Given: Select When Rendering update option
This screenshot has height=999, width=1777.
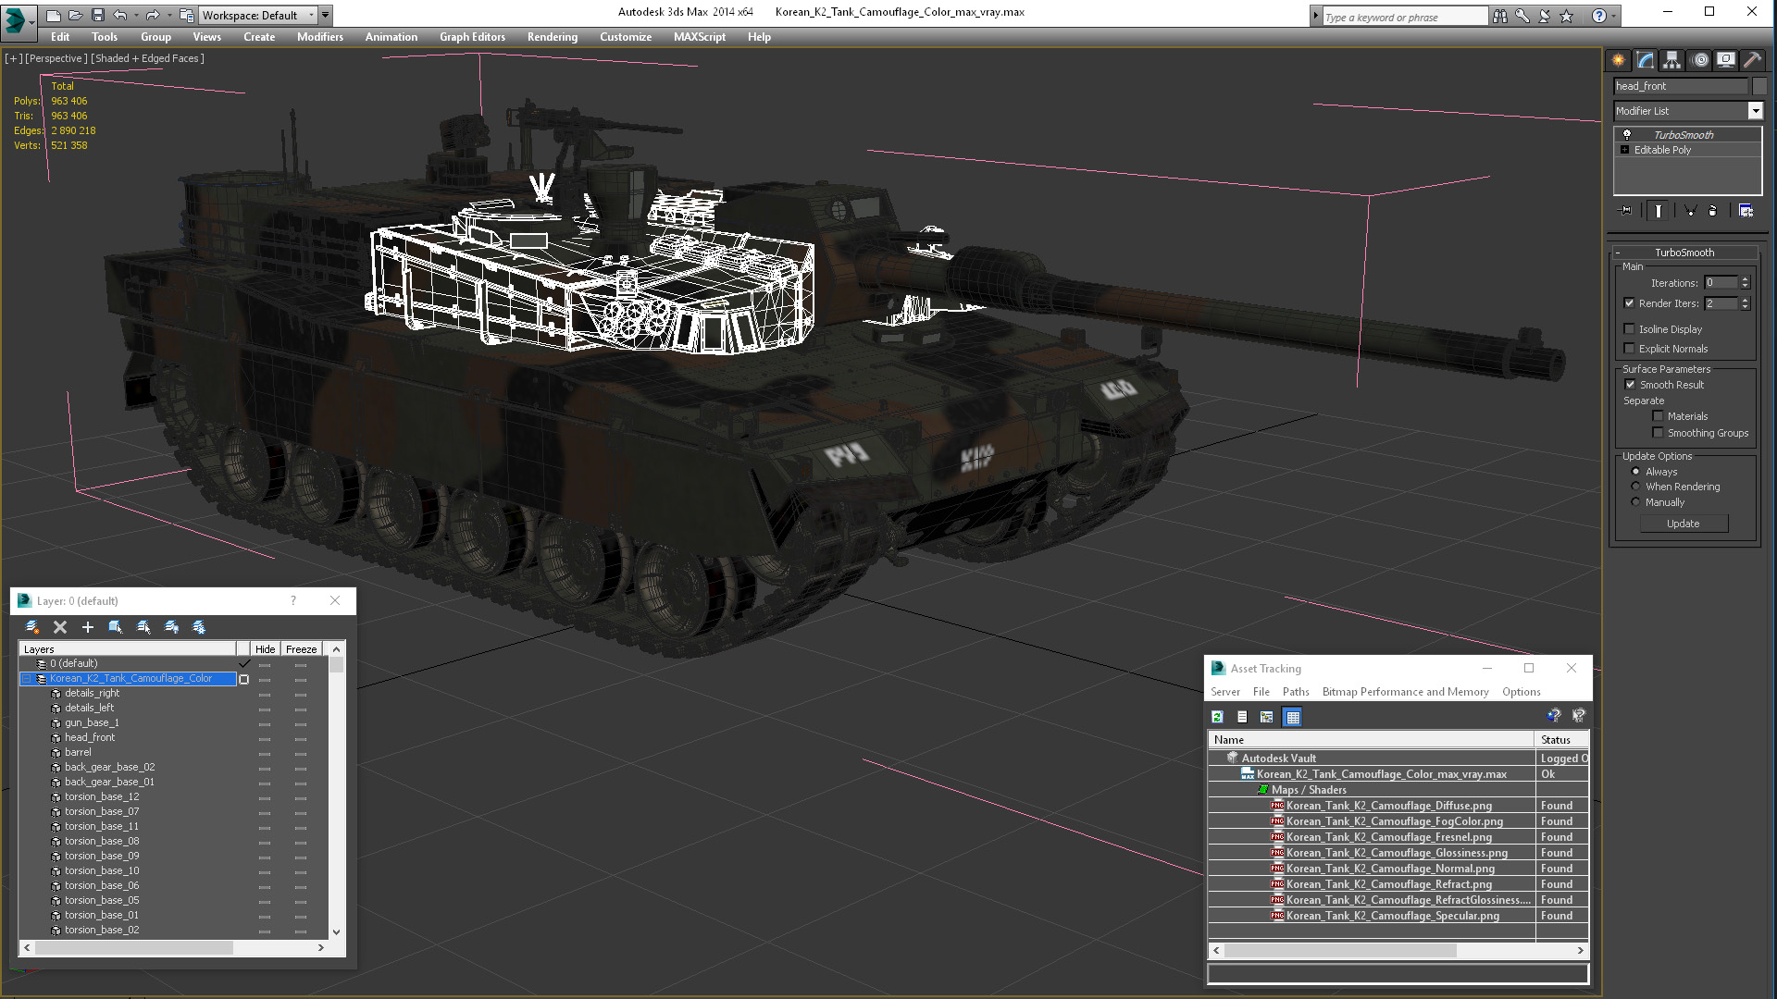Looking at the screenshot, I should pyautogui.click(x=1635, y=487).
